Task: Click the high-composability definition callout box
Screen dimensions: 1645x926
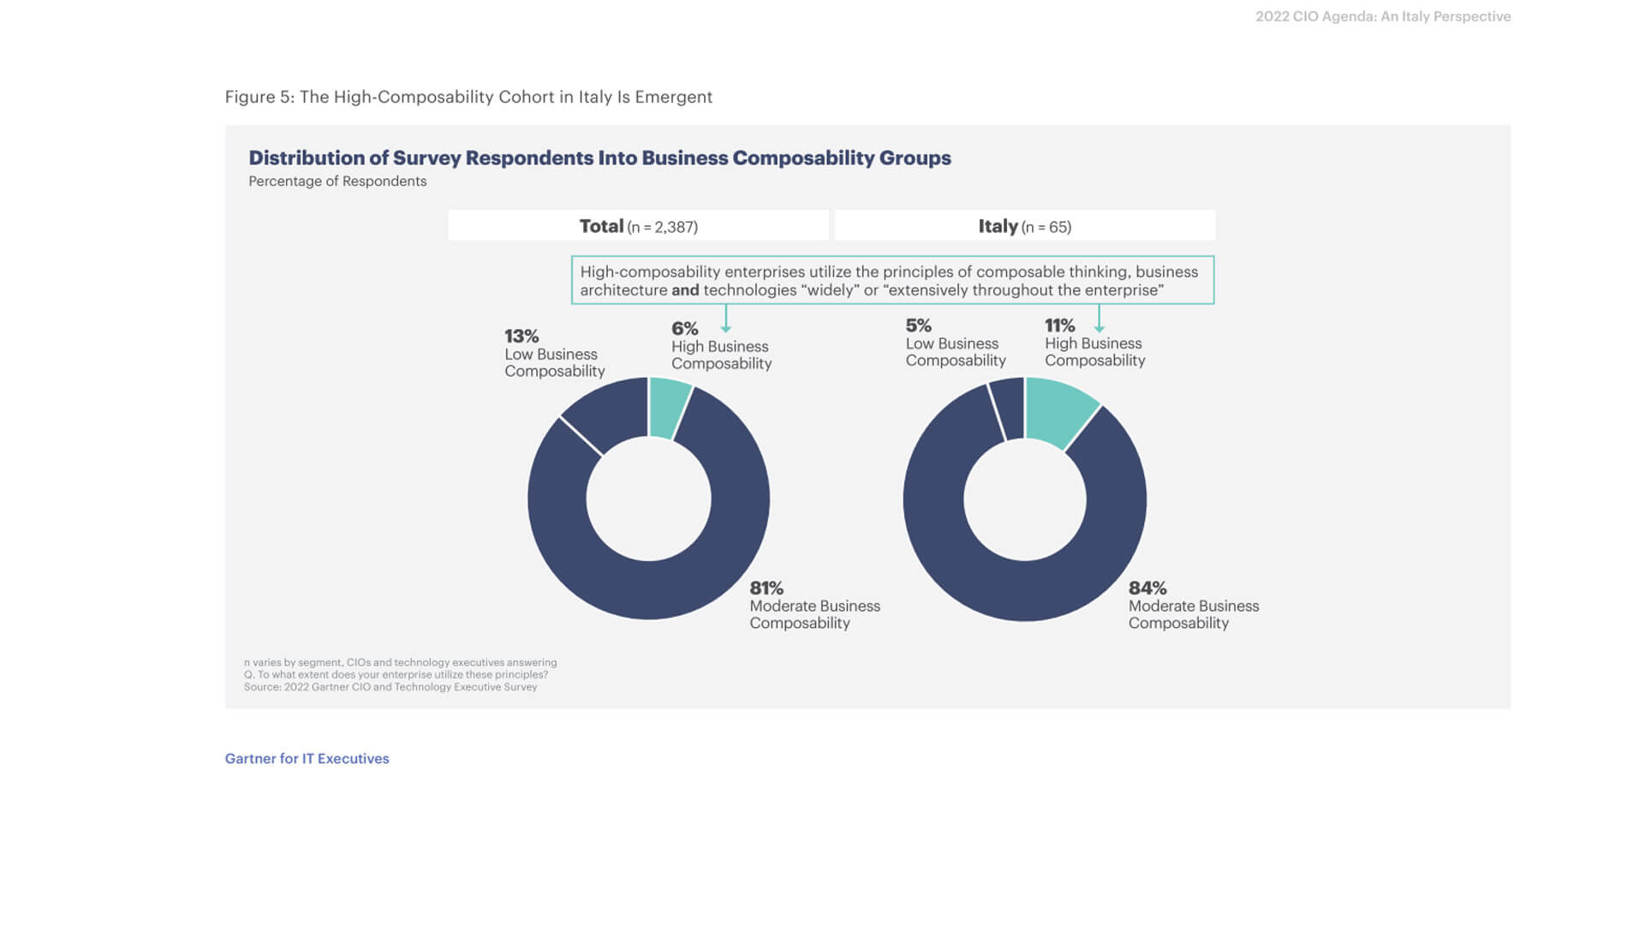Action: coord(891,280)
